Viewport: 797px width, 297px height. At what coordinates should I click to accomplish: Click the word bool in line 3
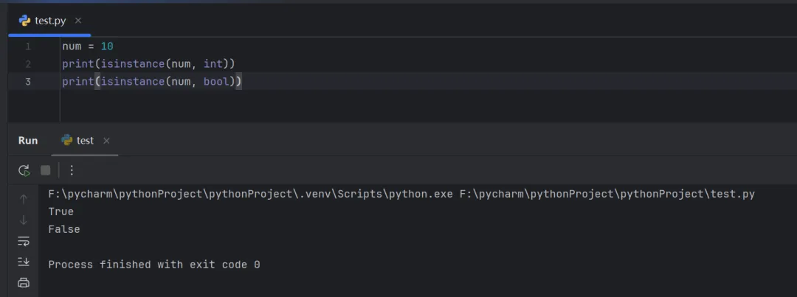click(216, 82)
